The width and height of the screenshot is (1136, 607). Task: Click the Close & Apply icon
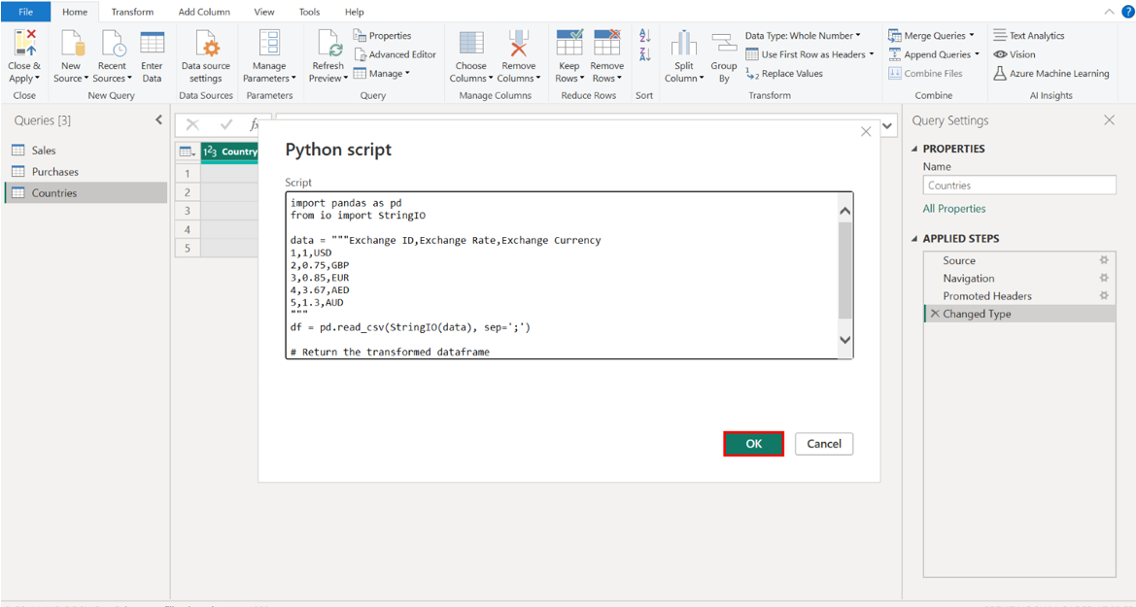24,45
